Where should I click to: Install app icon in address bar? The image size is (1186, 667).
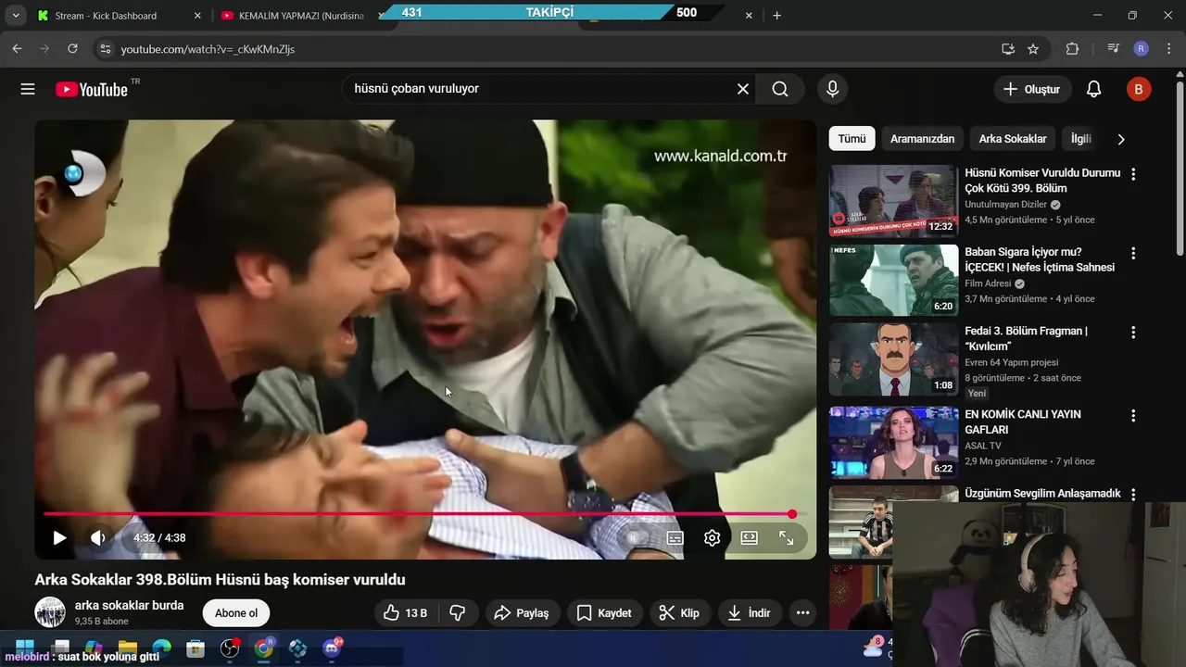pyautogui.click(x=1008, y=49)
